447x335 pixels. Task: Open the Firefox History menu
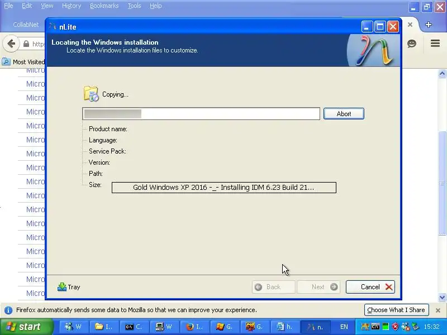[x=72, y=6]
